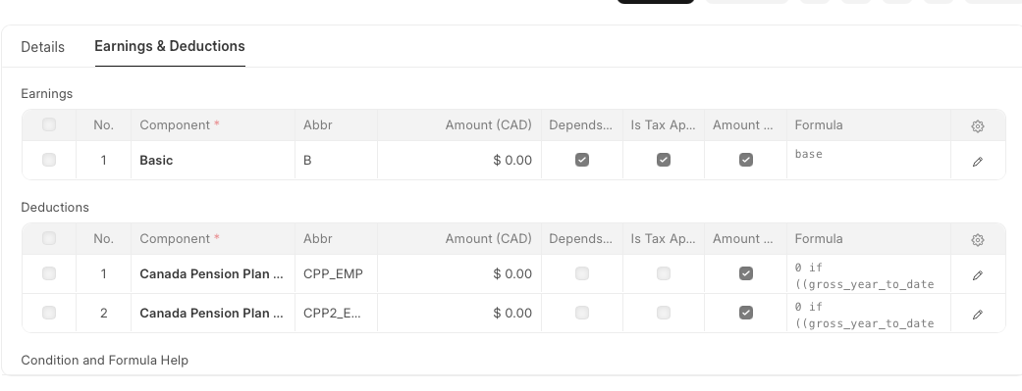Click the CPP2 formula cell
1022x391 pixels.
coord(868,314)
